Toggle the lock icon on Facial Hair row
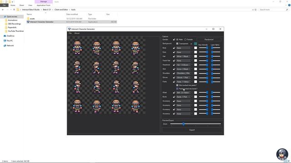291x163 pixels. click(174, 61)
